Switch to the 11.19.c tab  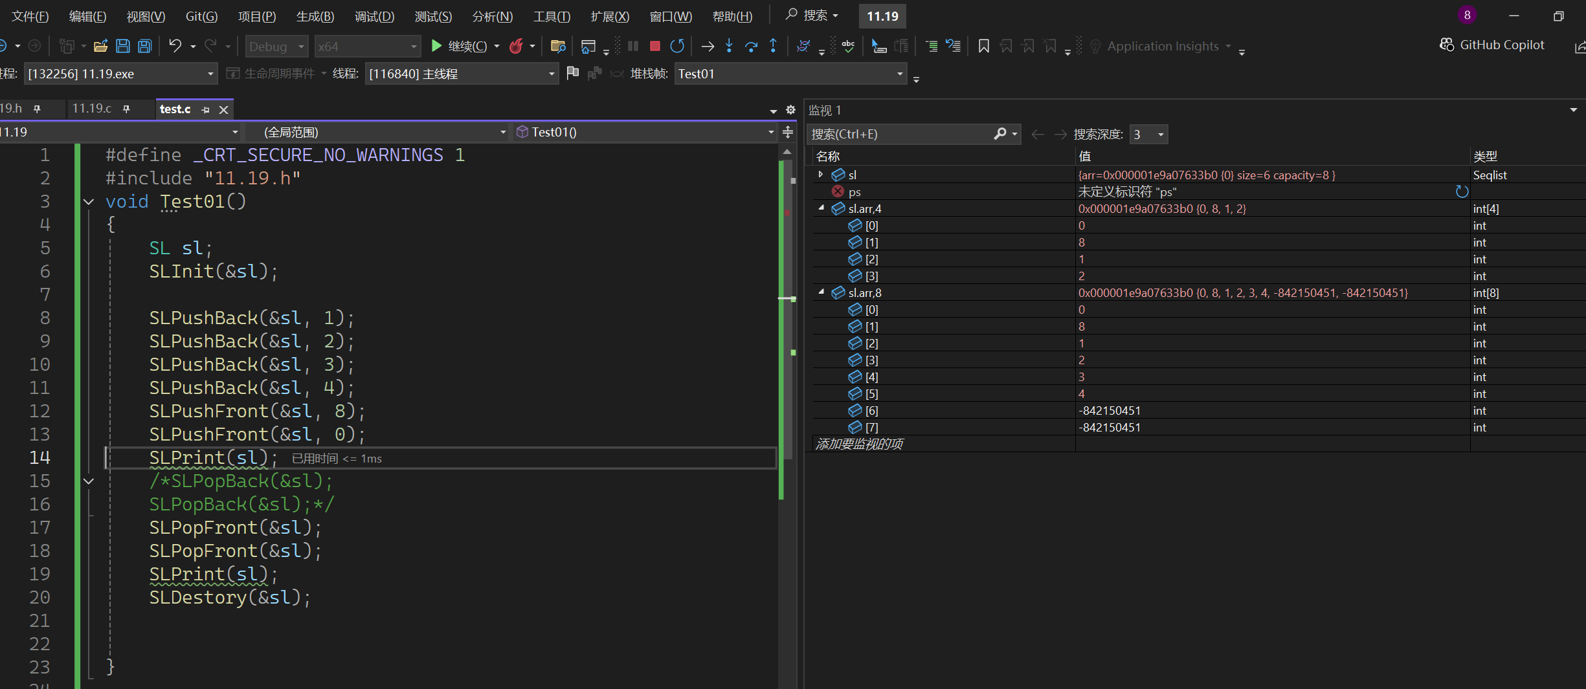pos(92,109)
